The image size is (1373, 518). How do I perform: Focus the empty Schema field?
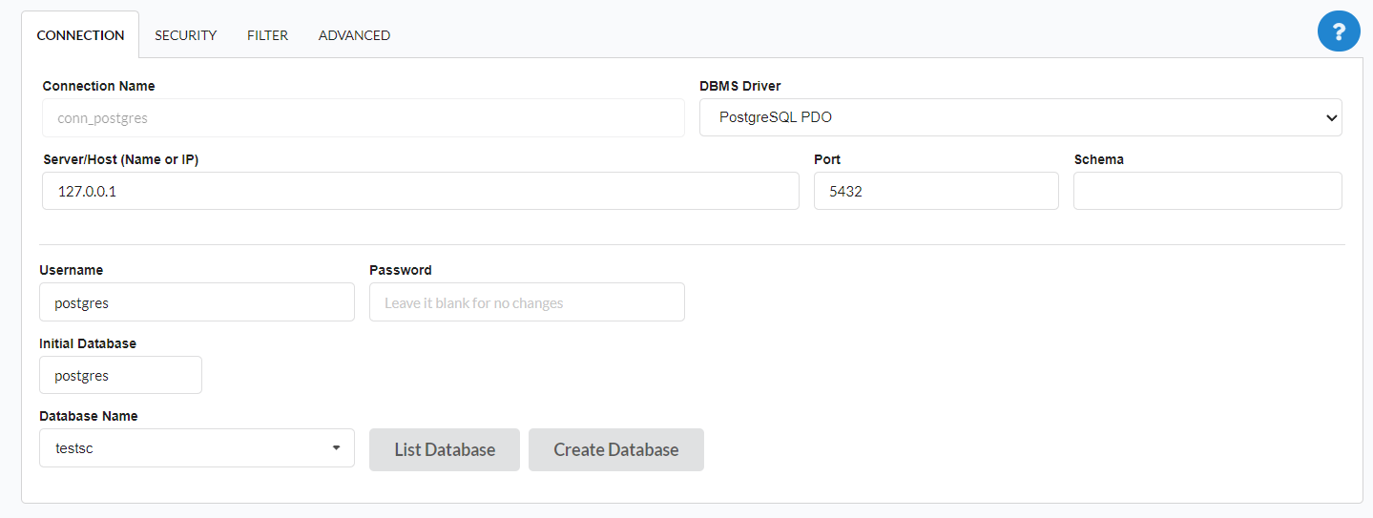click(x=1208, y=191)
